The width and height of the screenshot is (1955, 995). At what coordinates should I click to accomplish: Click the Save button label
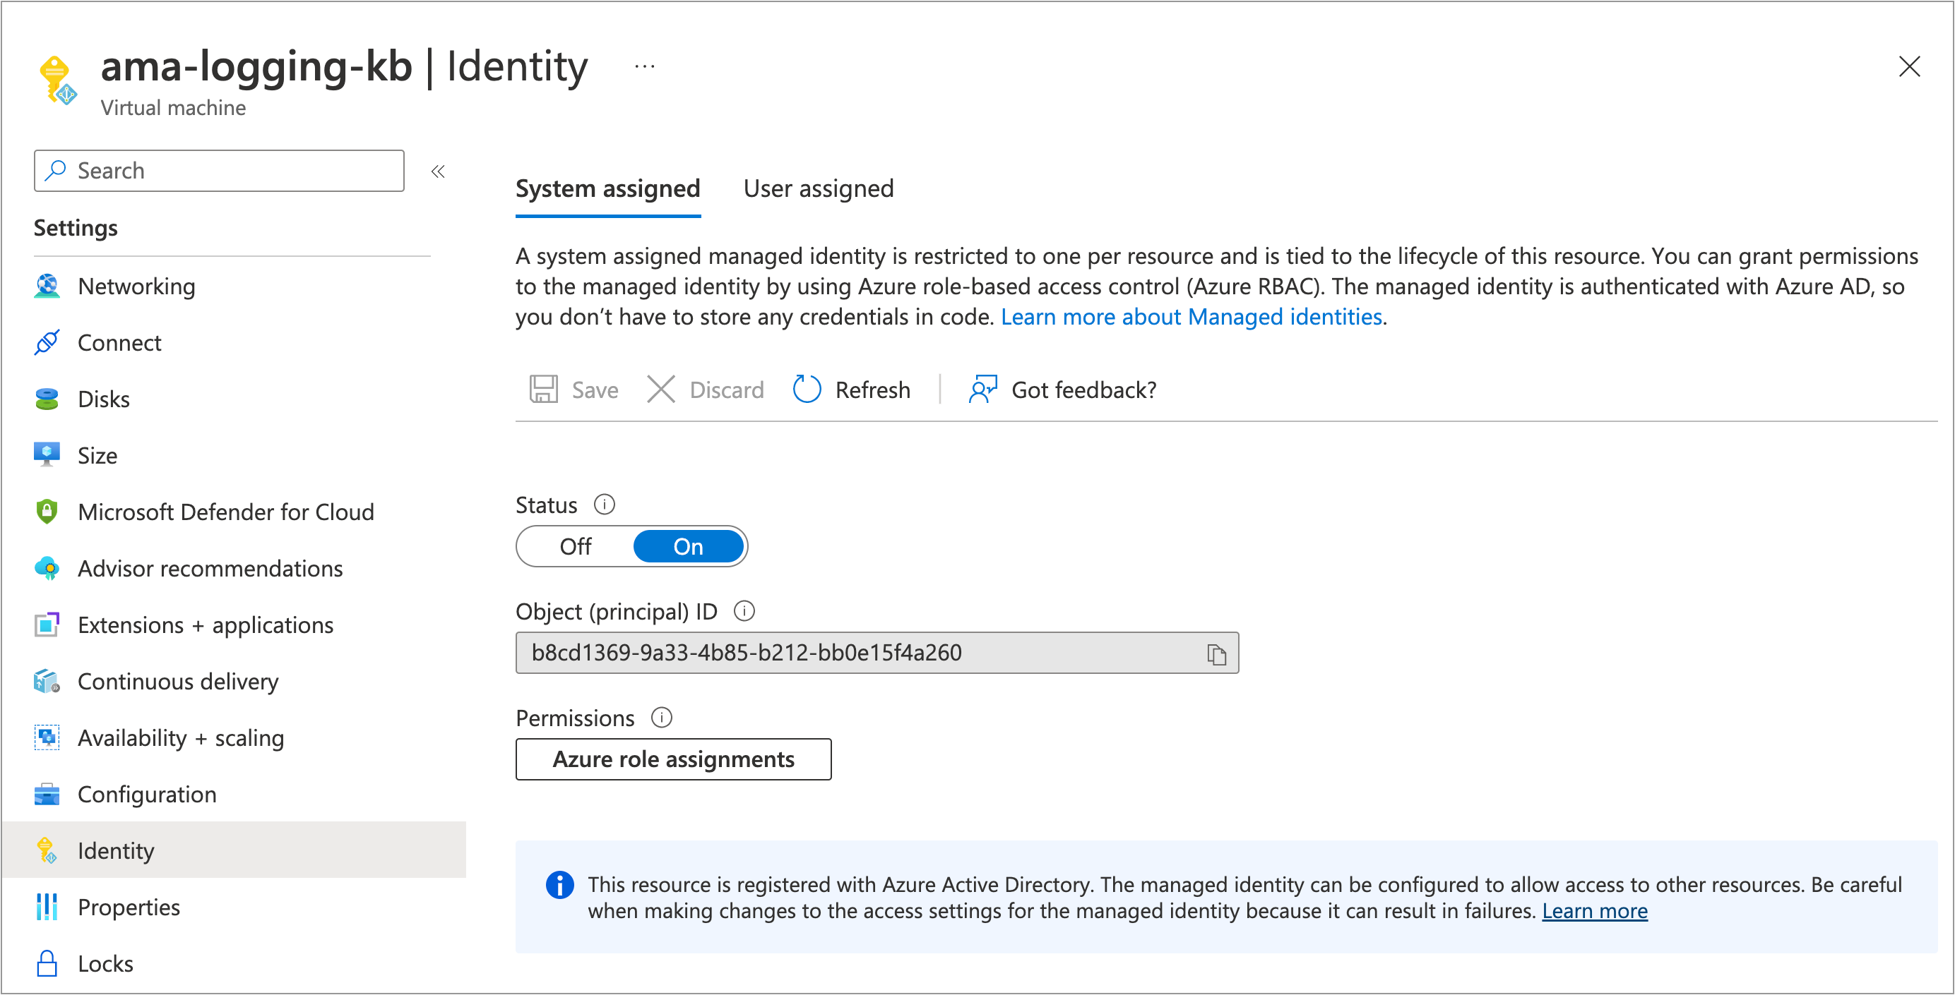[595, 390]
